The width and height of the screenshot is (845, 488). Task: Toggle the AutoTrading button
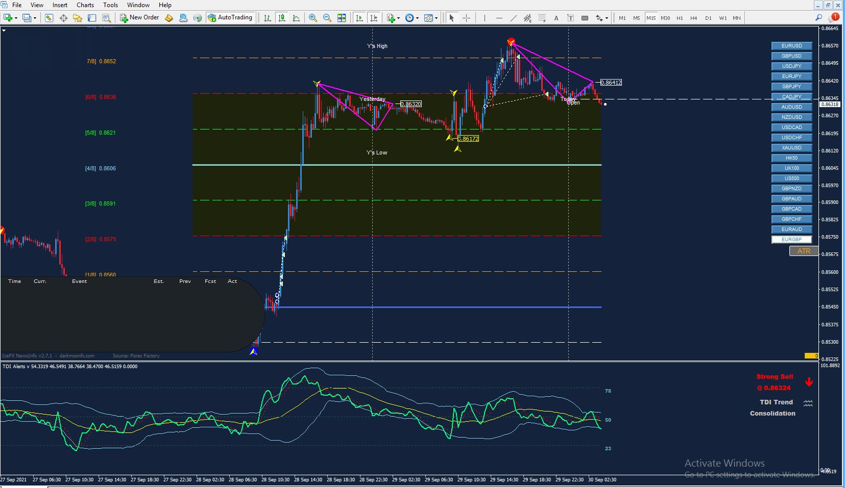coord(230,18)
